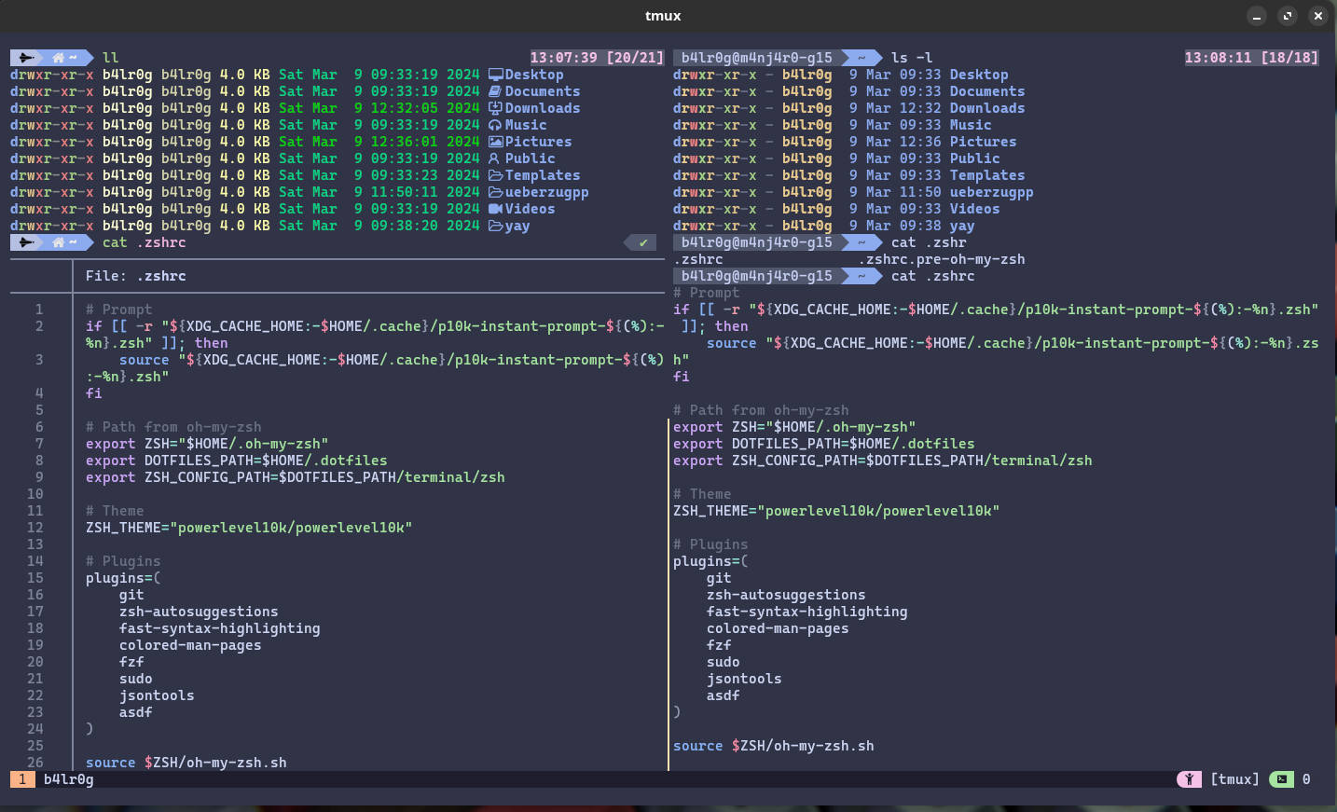This screenshot has width=1337, height=812.
Task: Click the Music directory name in the right pane
Action: click(x=971, y=125)
